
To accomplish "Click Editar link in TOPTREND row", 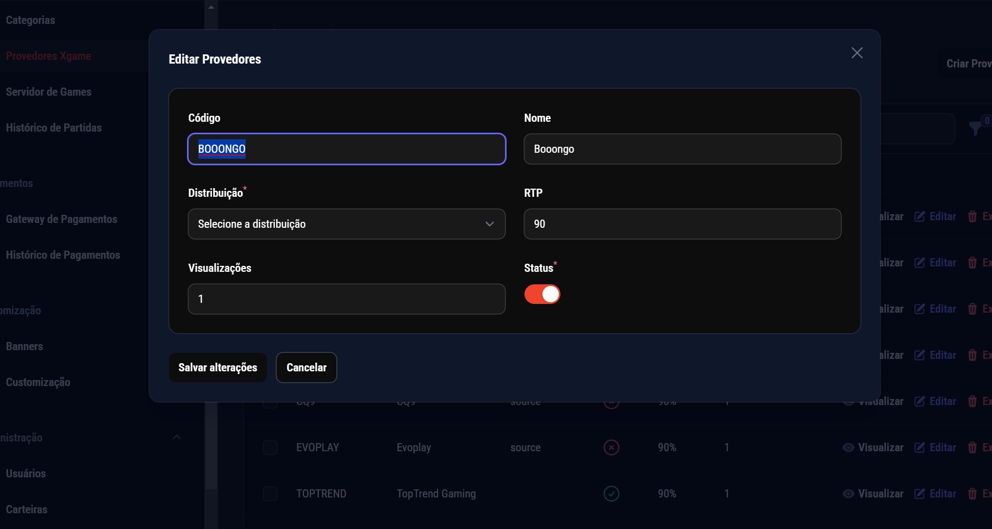I will coord(943,494).
